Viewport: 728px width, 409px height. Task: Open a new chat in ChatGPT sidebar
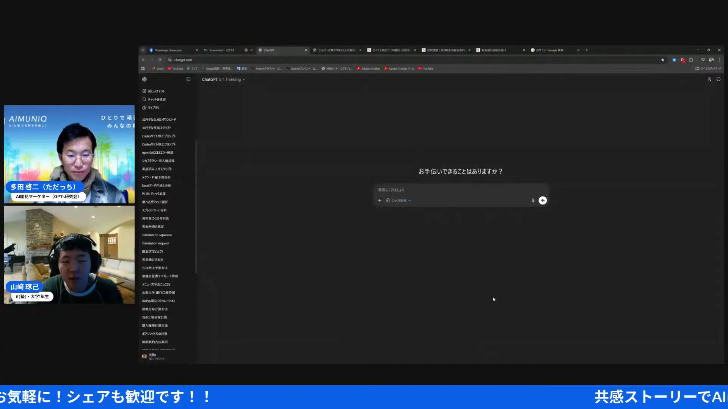click(155, 91)
